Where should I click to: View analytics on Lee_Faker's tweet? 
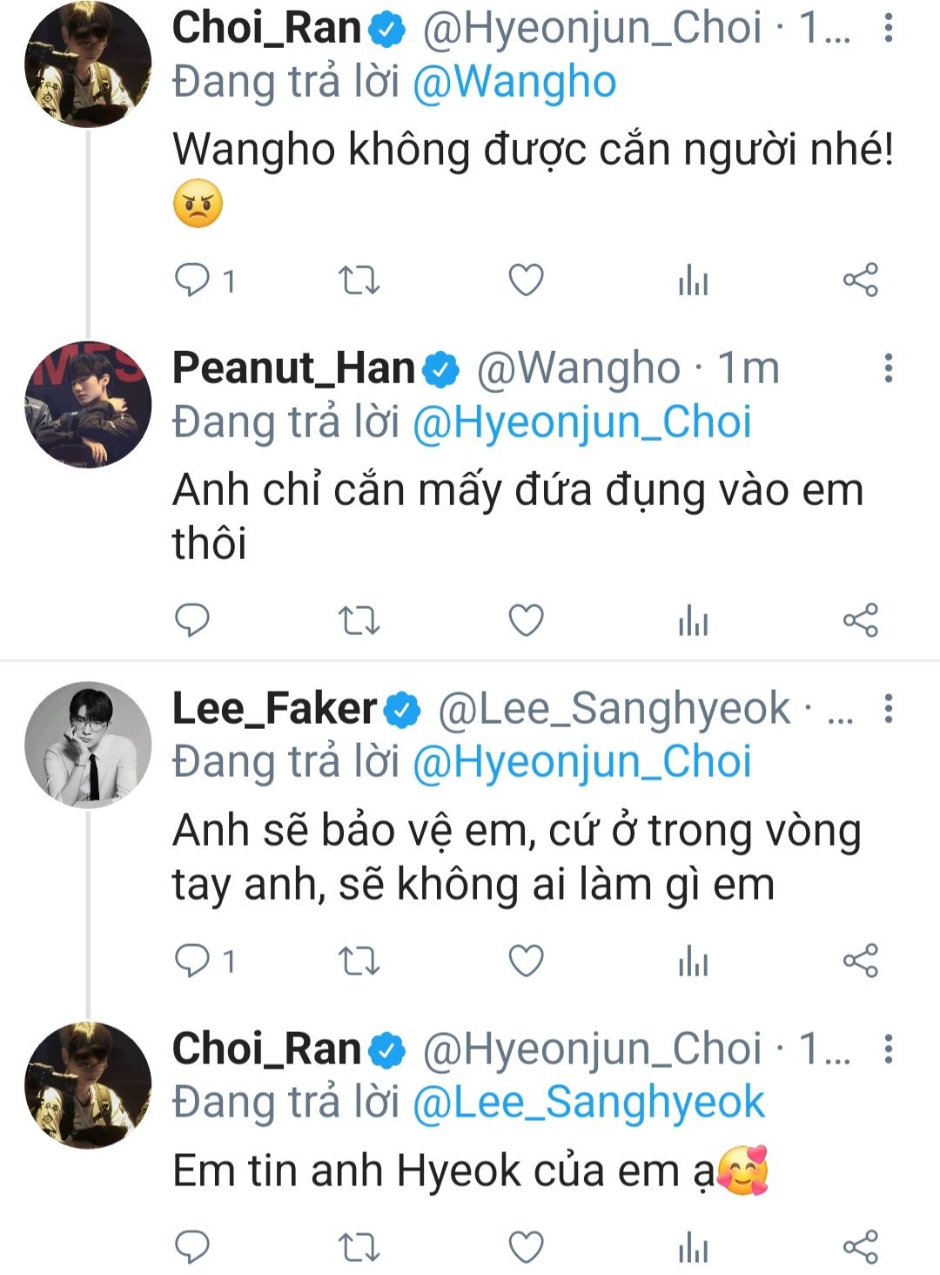[693, 961]
